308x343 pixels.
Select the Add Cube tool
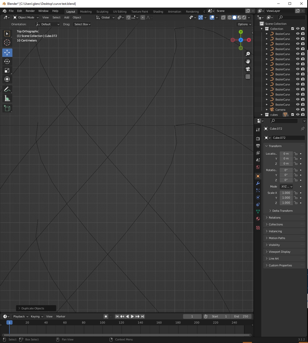[7, 108]
